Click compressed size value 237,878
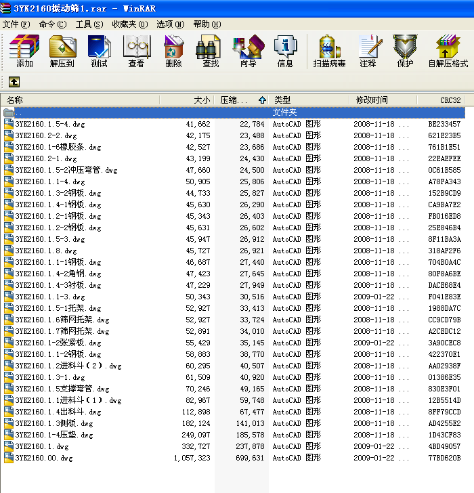Viewport: 474px width, 493px height. pos(250,446)
